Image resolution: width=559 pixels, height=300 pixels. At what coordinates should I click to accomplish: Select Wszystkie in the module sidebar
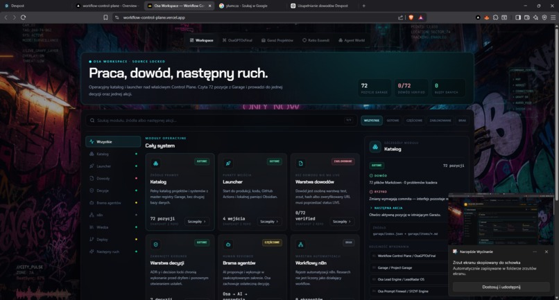[x=113, y=141]
